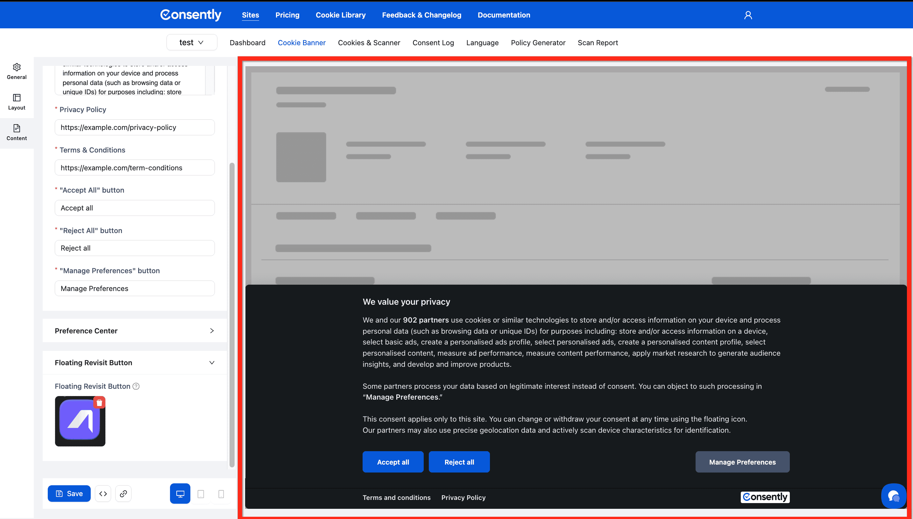This screenshot has width=913, height=519.
Task: Click Accept all in the banner preview
Action: [393, 462]
